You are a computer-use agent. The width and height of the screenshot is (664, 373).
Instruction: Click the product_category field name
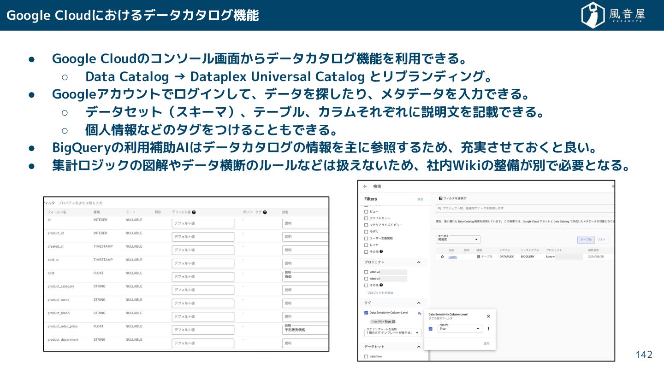(x=61, y=286)
